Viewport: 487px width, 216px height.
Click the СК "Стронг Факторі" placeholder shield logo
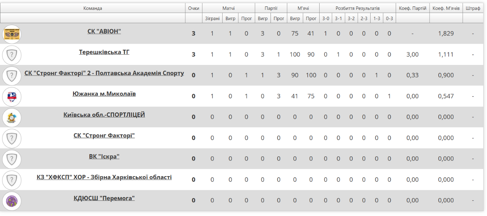click(x=12, y=138)
